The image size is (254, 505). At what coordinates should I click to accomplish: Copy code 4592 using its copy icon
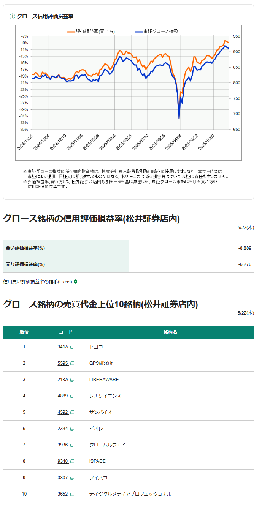click(x=72, y=412)
